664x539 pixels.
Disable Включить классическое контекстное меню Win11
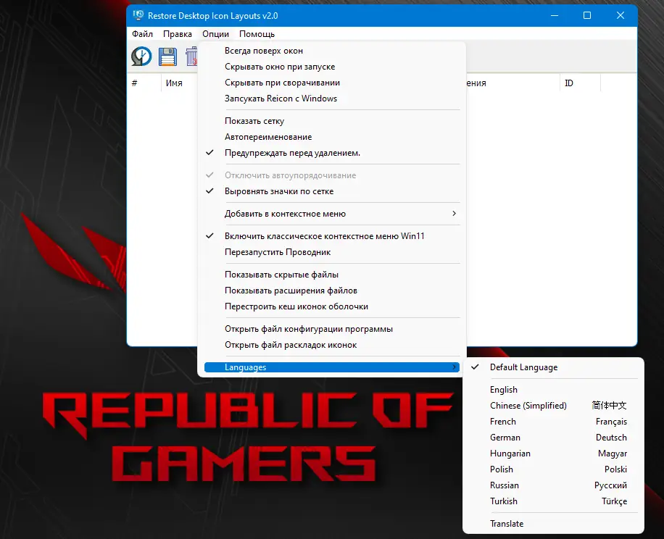[x=332, y=236]
